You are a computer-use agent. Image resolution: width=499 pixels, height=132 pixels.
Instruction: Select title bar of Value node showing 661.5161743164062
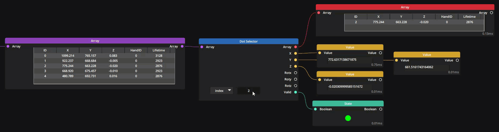(427, 55)
